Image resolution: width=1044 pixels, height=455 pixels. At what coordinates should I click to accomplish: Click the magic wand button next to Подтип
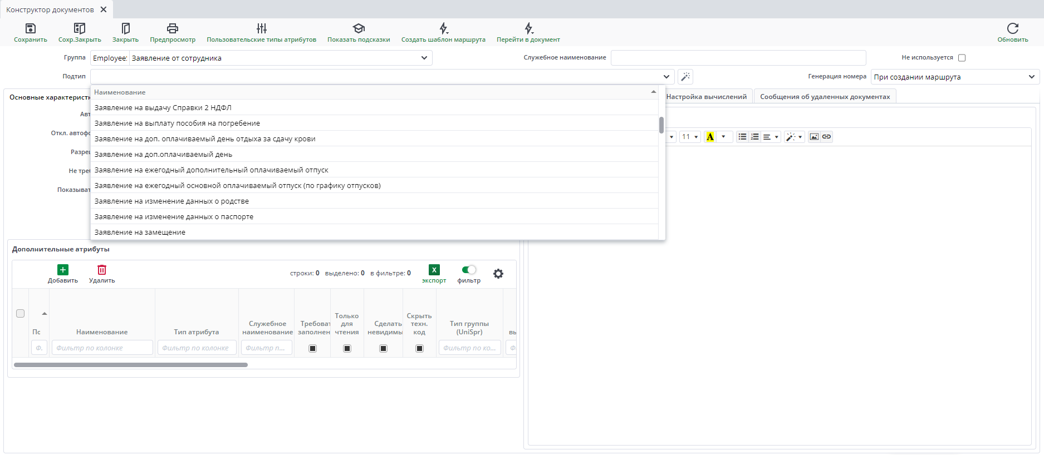point(685,77)
